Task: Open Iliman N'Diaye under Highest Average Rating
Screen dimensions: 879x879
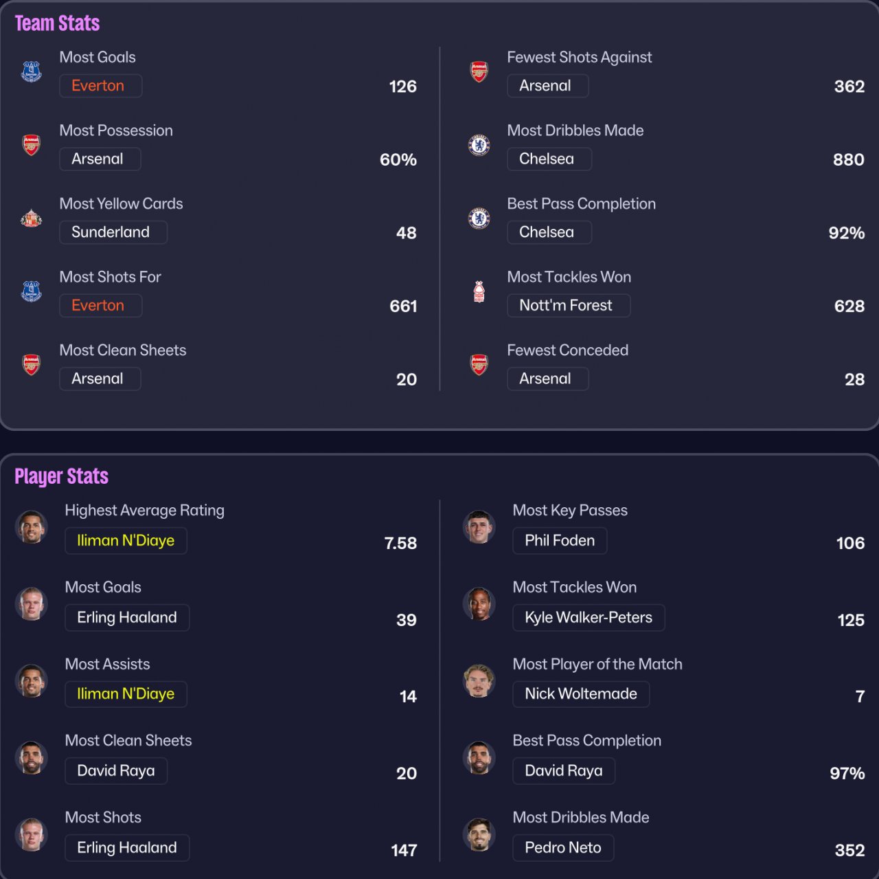Action: tap(126, 541)
